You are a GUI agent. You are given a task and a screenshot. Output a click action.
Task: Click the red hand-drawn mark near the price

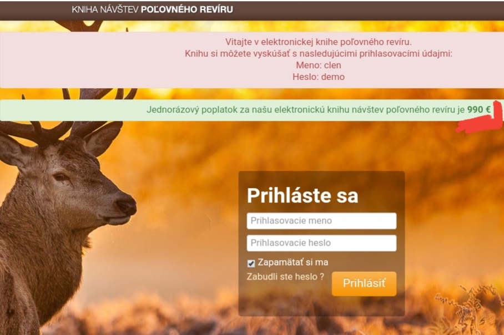pyautogui.click(x=482, y=120)
